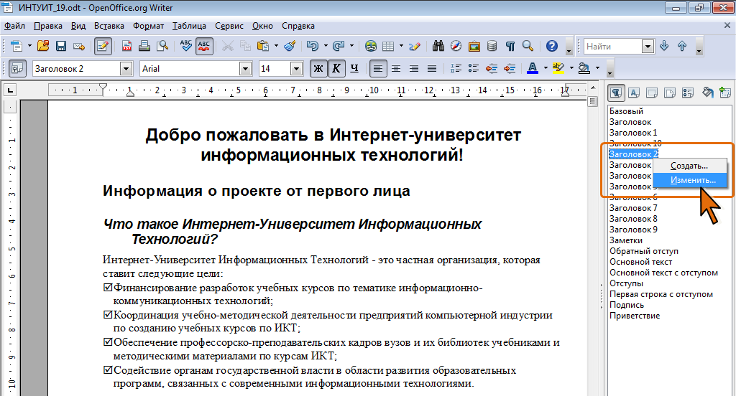
Task: Create a new document via toolbar icon
Action: [17, 46]
